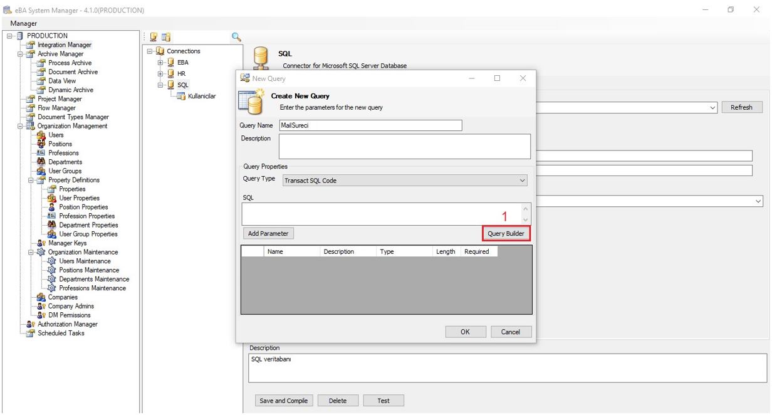This screenshot has height=415, width=772.
Task: Select Integration Manager tree item
Action: [x=64, y=45]
